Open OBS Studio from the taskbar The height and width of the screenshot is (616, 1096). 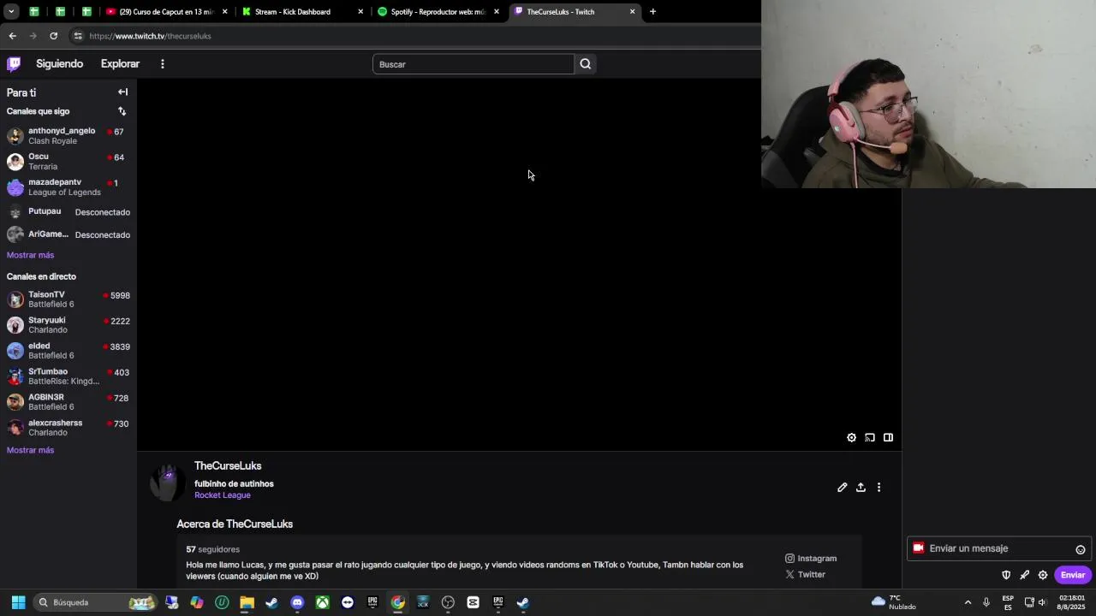pyautogui.click(x=448, y=602)
